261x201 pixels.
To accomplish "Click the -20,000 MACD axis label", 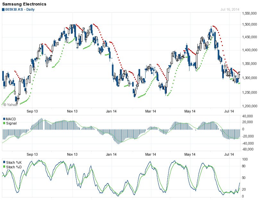I will point(248,136).
